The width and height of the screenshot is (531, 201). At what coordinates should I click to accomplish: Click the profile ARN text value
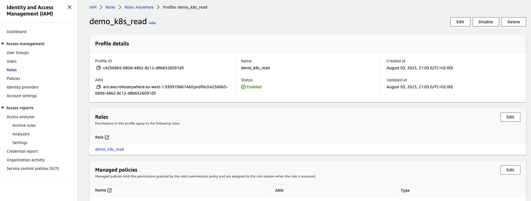(x=161, y=90)
